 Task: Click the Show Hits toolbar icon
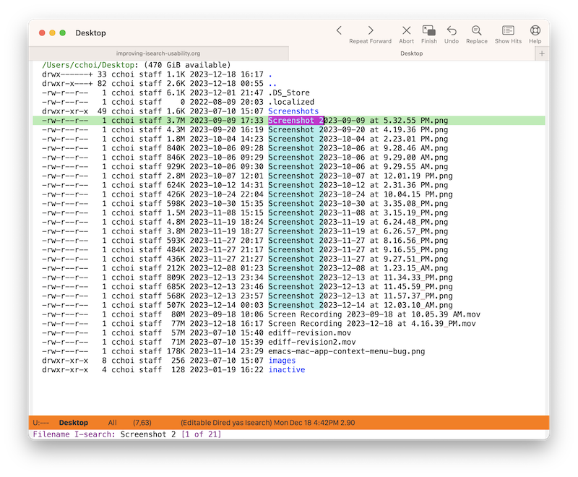(508, 30)
